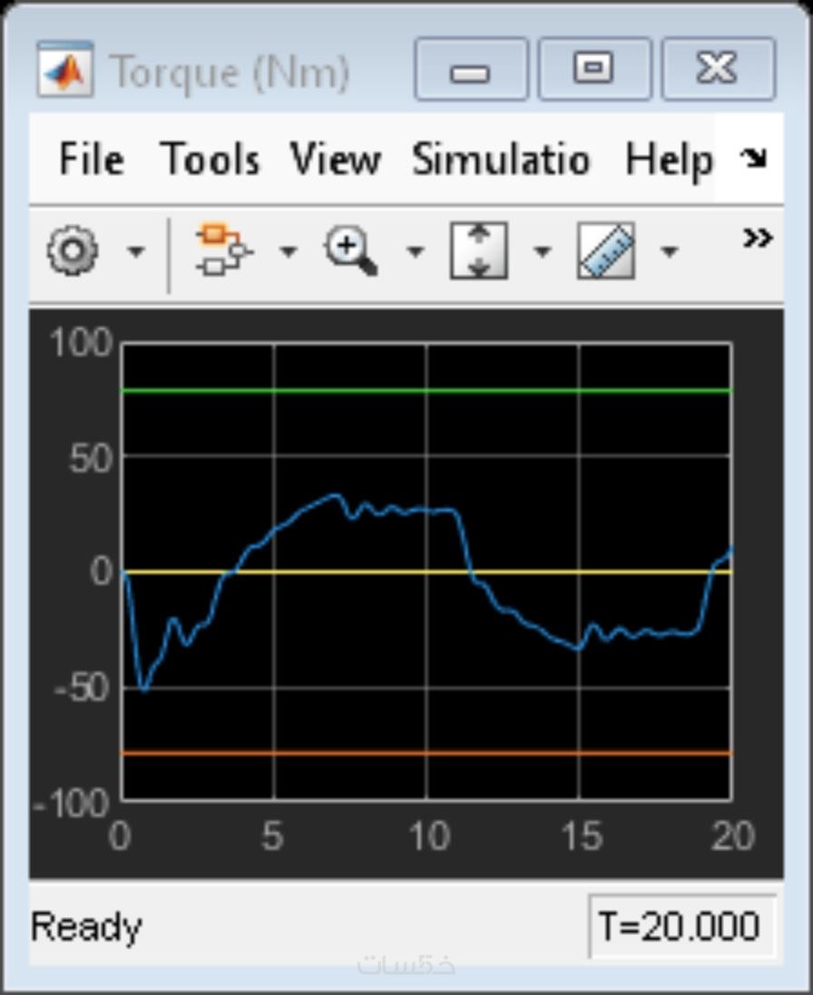Open the Configuration Properties gear icon
Screen dimensions: 813x995
[x=73, y=251]
